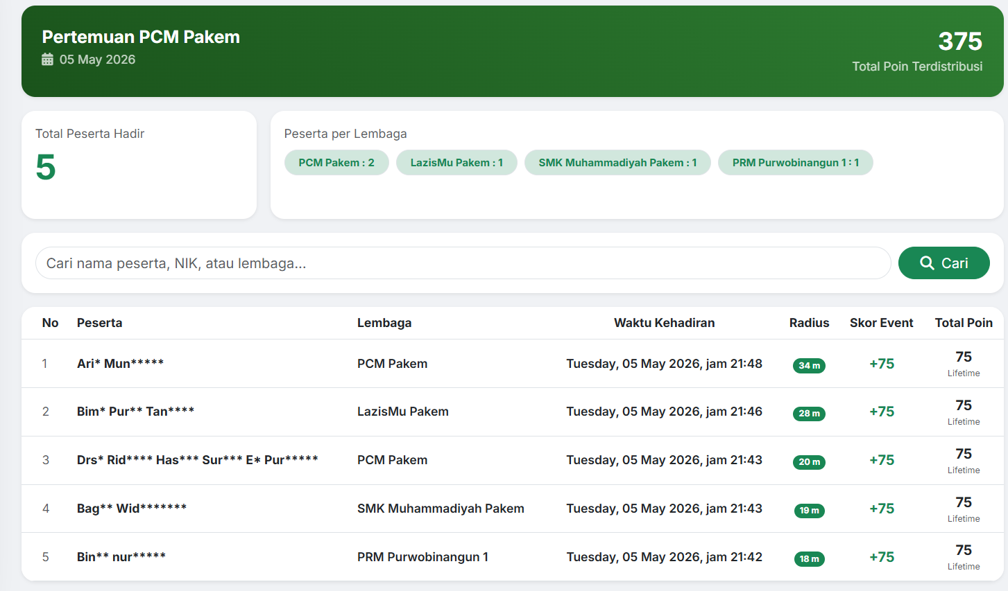Focus the participant search input field
The image size is (1008, 591).
[463, 263]
